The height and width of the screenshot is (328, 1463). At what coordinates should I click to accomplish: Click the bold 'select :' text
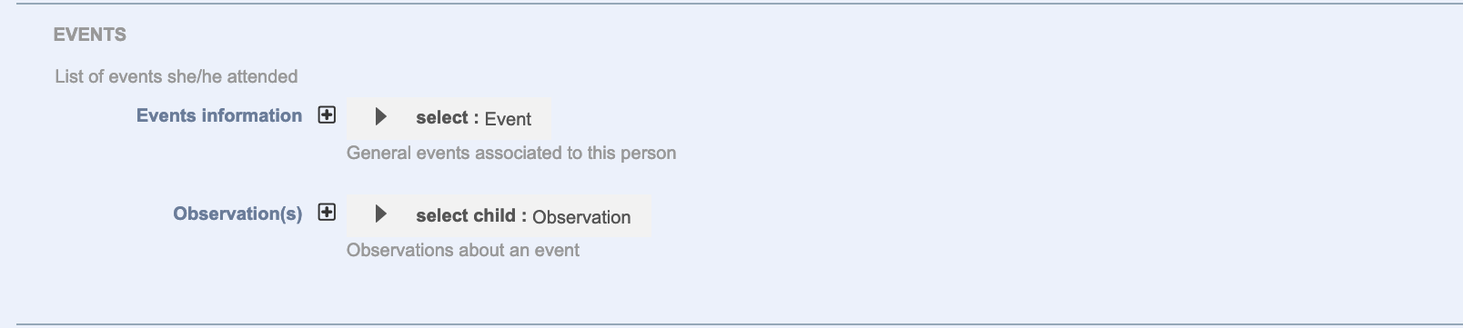point(448,118)
